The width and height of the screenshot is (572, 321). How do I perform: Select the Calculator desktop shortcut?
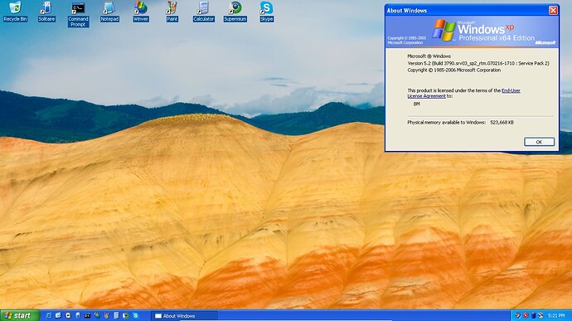coord(204,12)
